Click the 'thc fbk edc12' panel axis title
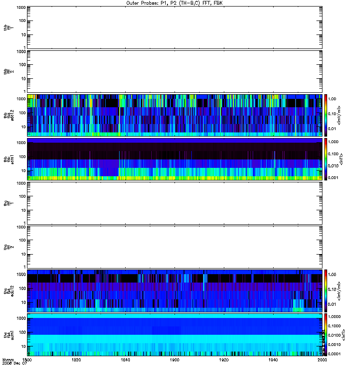The width and height of the screenshot is (349, 373). [x=9, y=291]
